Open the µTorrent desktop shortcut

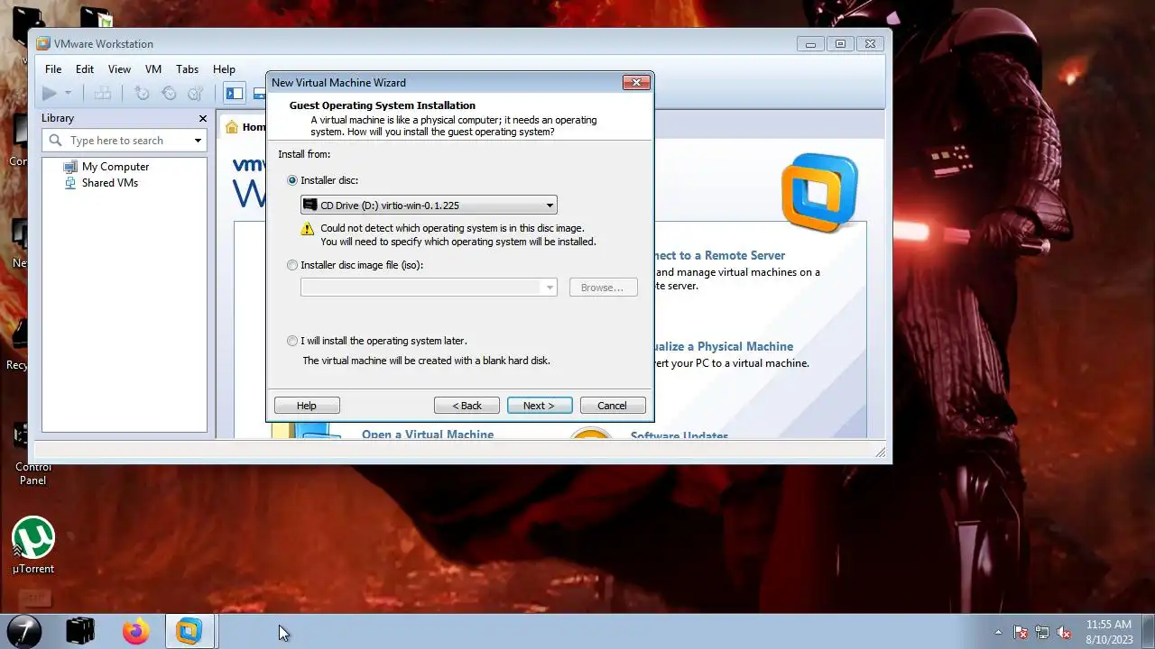click(x=33, y=545)
